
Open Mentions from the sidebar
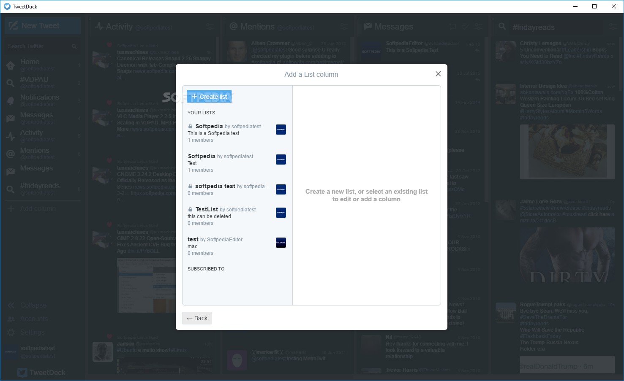(x=43, y=153)
